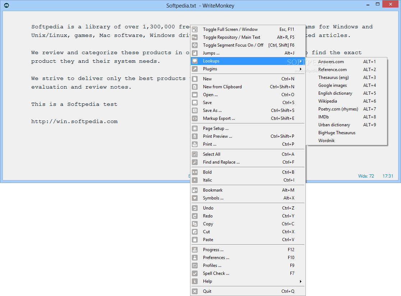Click the Plugins wrench icon
Image resolution: width=401 pixels, height=296 pixels.
tap(195, 69)
